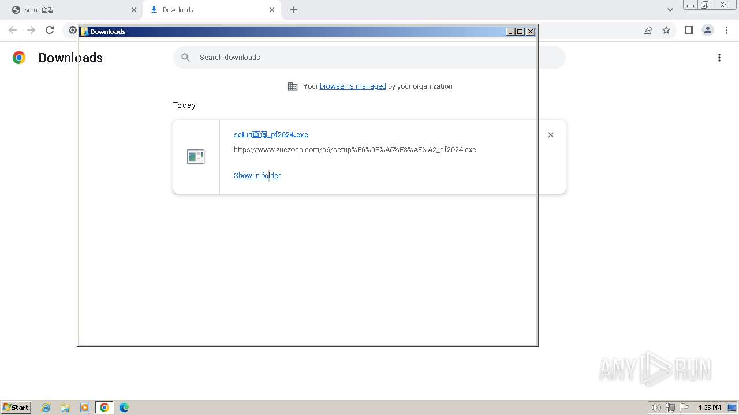Click the exe file icon in download card

pos(196,156)
